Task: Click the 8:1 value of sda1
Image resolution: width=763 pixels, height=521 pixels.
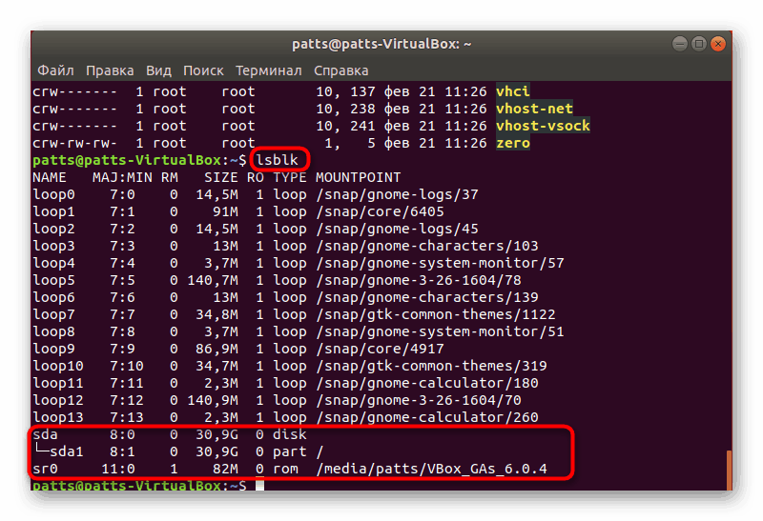Action: (x=122, y=451)
